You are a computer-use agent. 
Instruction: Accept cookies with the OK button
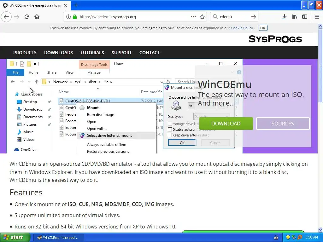point(263,28)
